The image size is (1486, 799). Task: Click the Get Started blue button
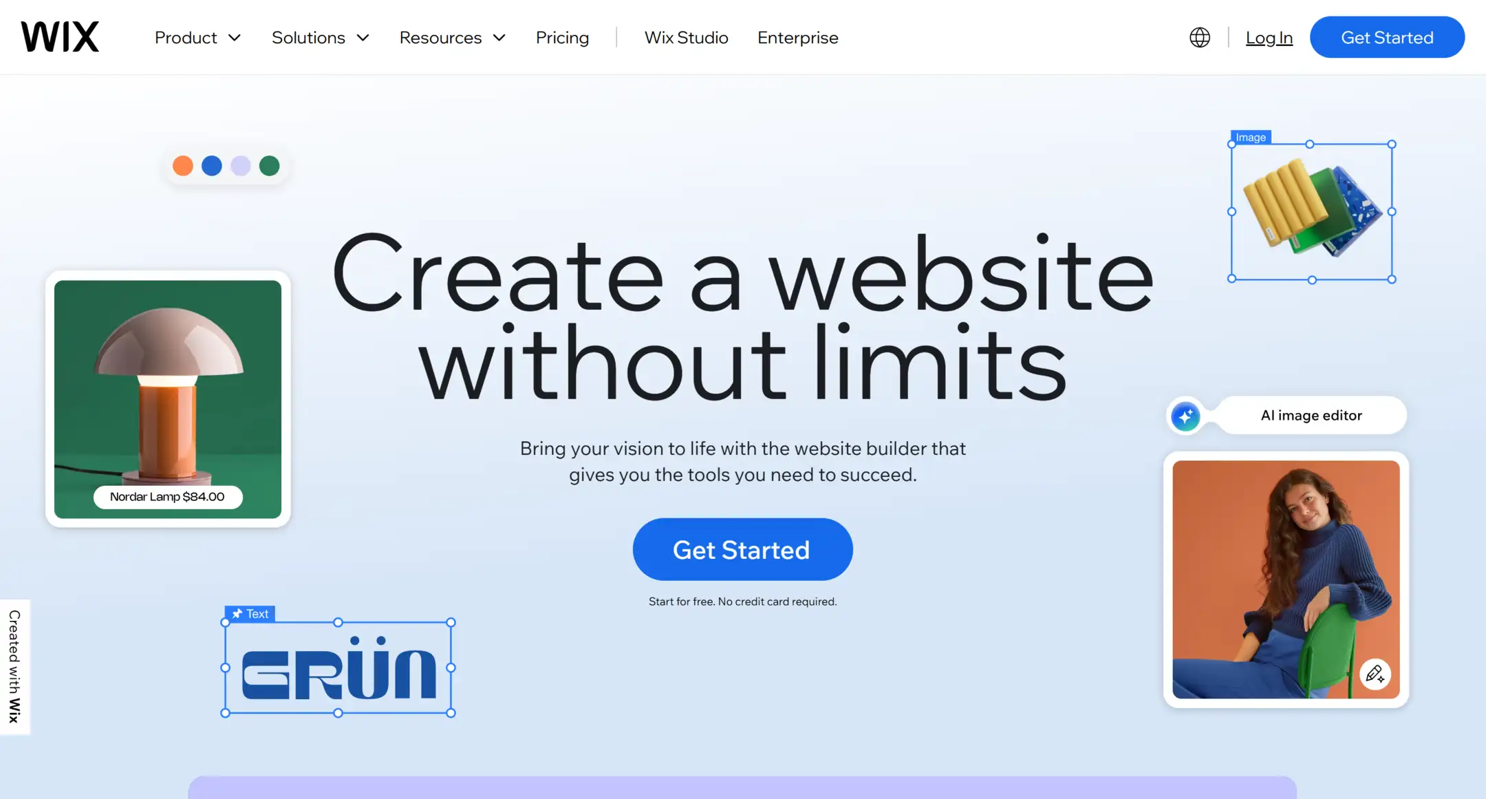click(x=742, y=549)
